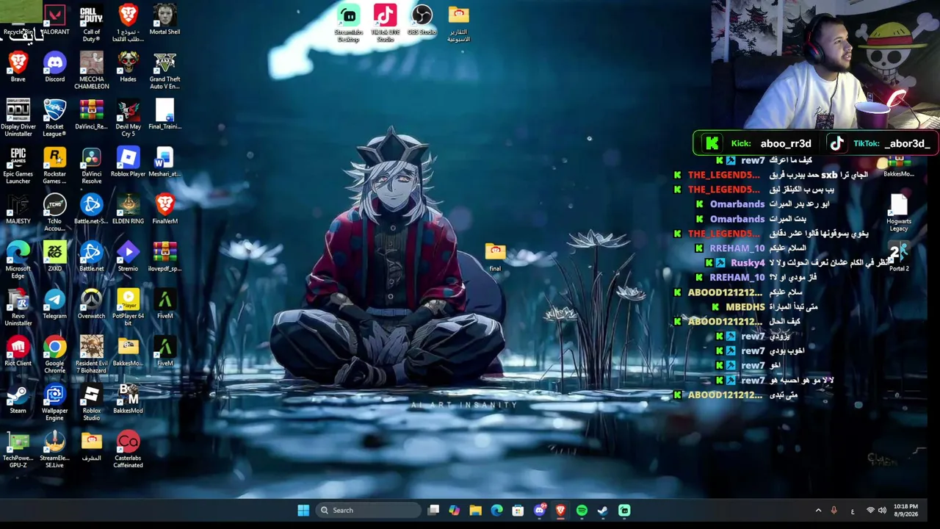
Task: Open the TikTok LIVE Studio shortcut
Action: tap(385, 24)
